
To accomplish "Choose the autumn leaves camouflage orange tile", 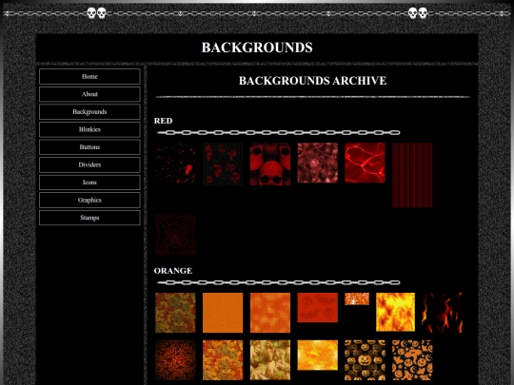I will (175, 313).
